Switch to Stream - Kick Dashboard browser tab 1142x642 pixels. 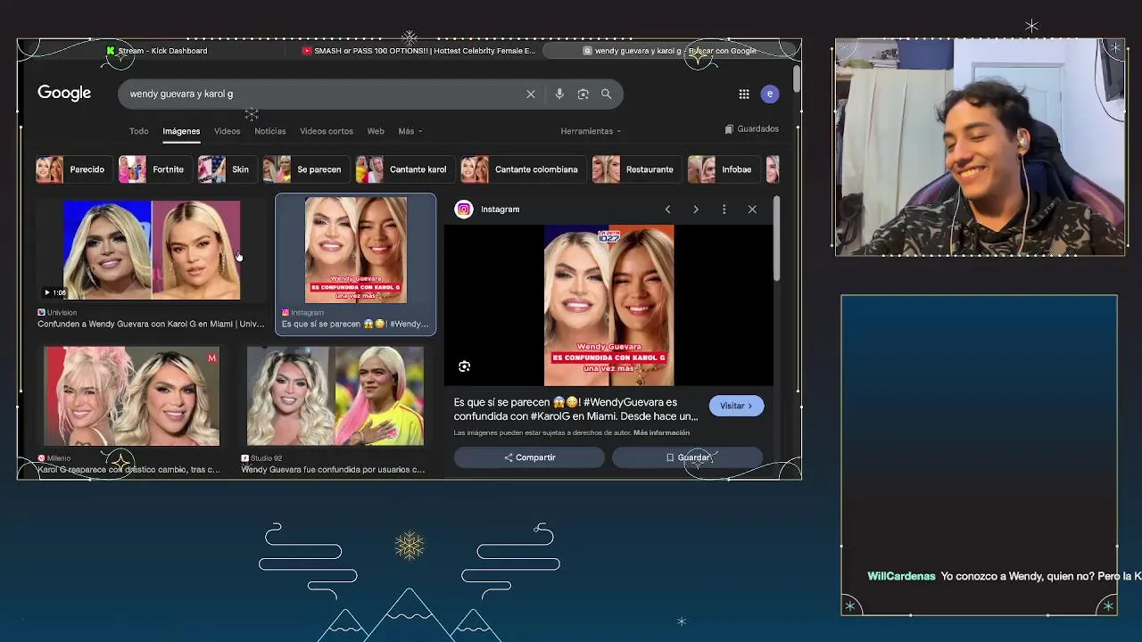click(157, 51)
